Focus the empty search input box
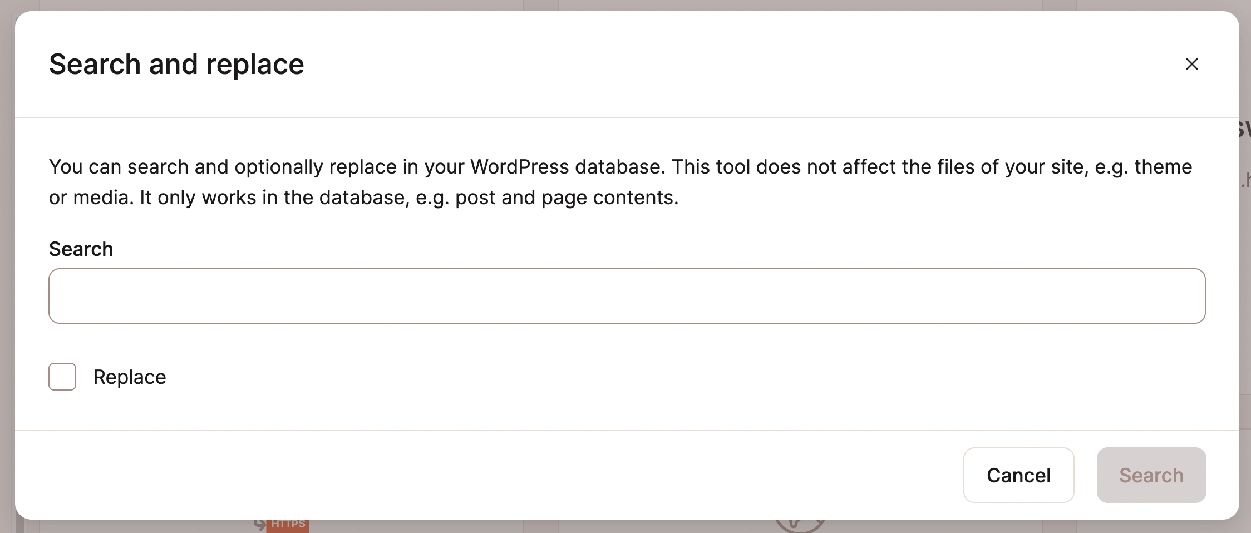Screen dimensions: 1251x533 627,296
